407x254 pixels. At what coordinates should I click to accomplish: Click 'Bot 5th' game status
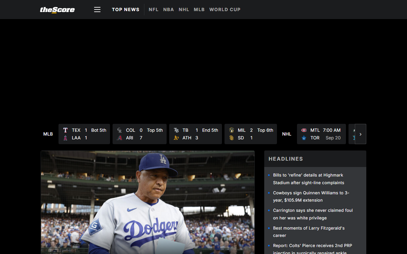coord(99,130)
